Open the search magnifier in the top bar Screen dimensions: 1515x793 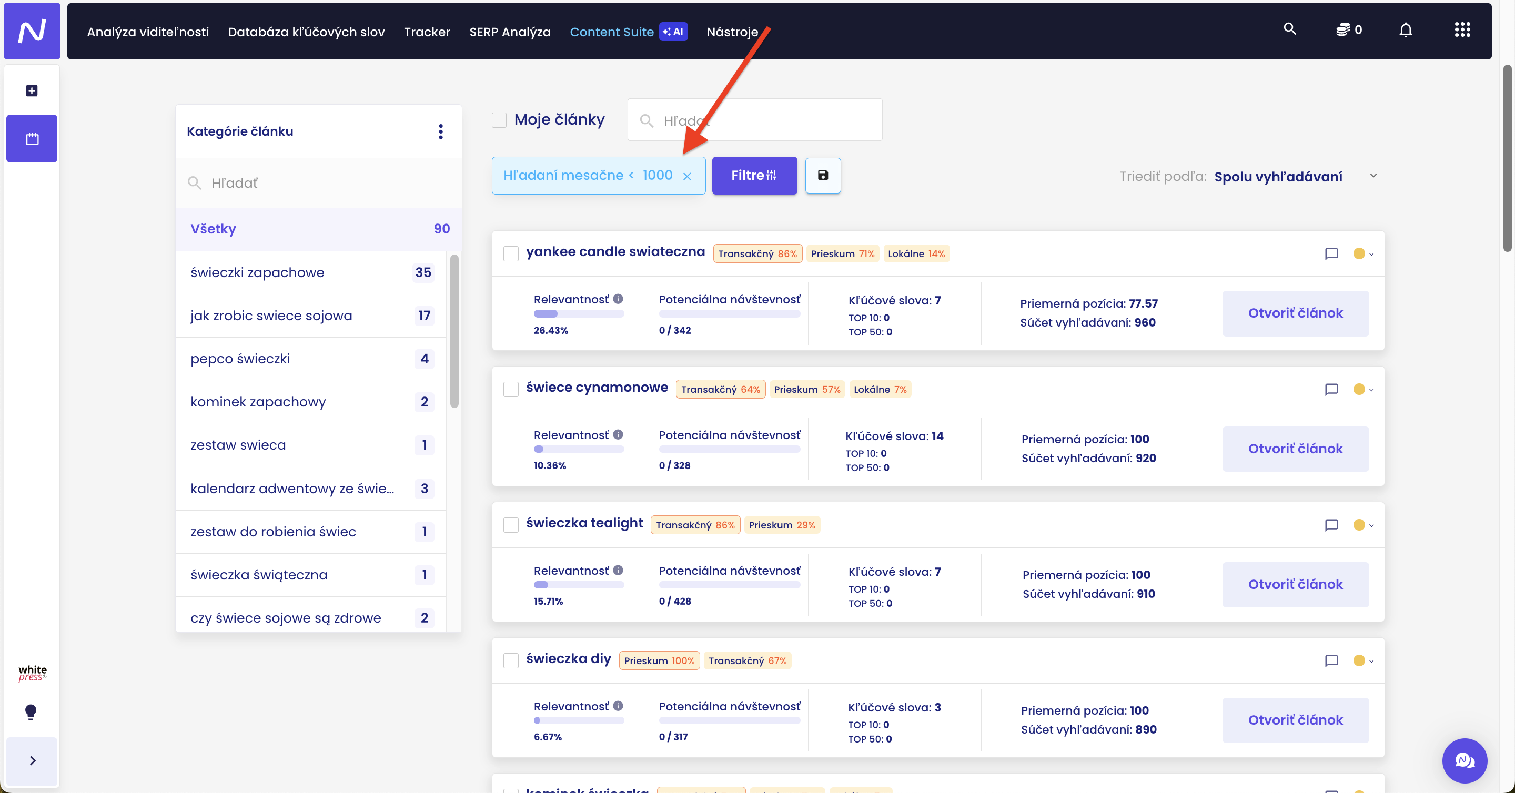(1289, 29)
